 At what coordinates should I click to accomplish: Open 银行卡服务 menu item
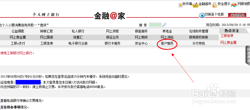tap(112, 43)
